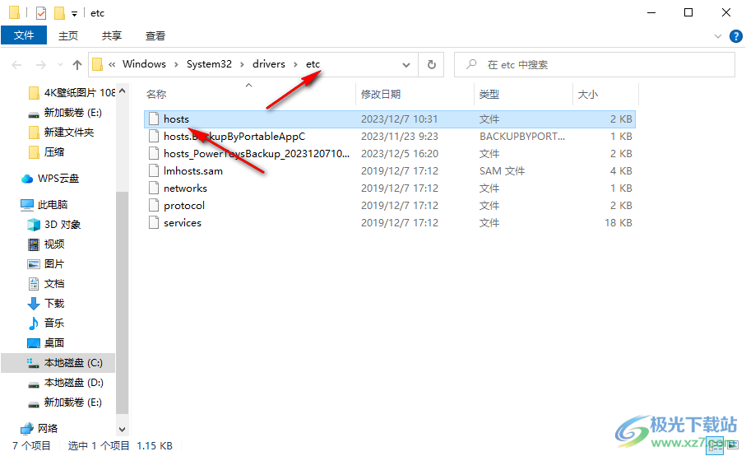Image resolution: width=746 pixels, height=456 pixels.
Task: Click etc in the address breadcrumb
Action: tap(313, 64)
